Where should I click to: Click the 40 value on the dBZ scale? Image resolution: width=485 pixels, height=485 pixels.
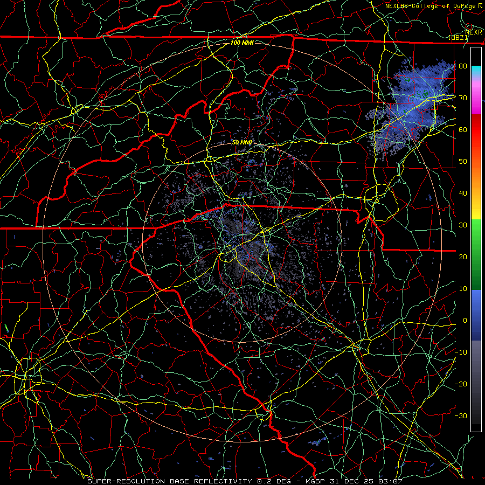pos(463,193)
